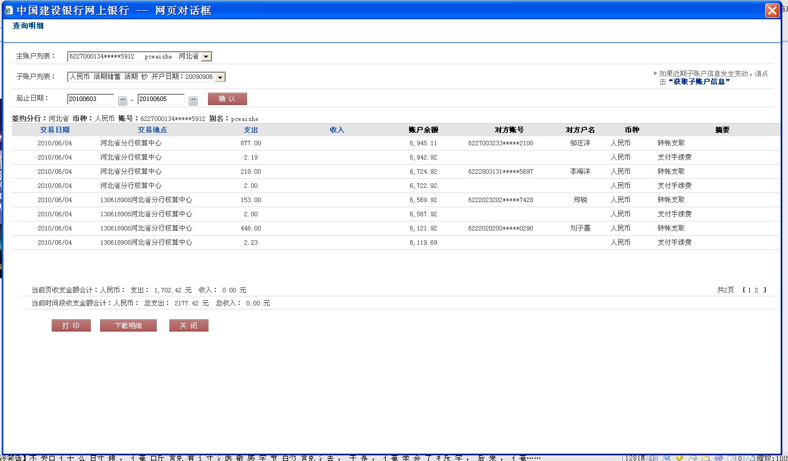The width and height of the screenshot is (788, 461).
Task: Sort by 交易日期 column header
Action: point(55,130)
